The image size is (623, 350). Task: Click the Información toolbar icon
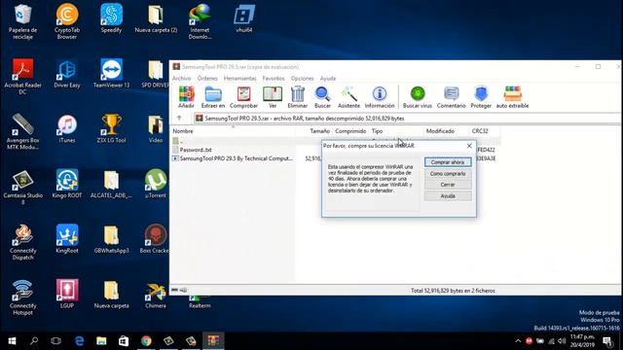(380, 97)
